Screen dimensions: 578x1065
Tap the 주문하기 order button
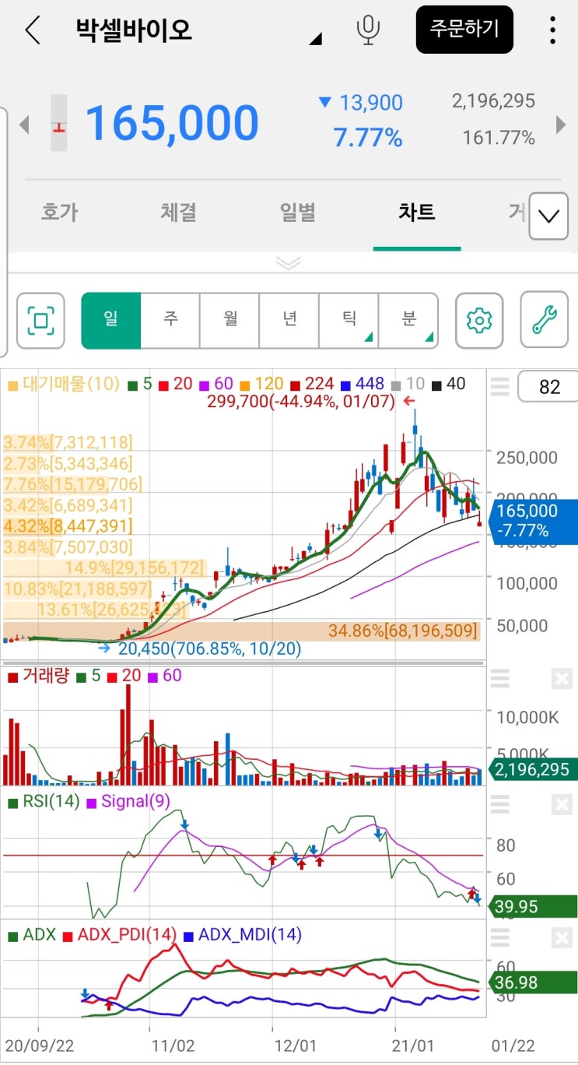tap(464, 30)
